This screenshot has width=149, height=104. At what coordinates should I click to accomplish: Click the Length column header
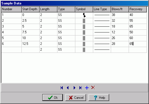[48, 9]
